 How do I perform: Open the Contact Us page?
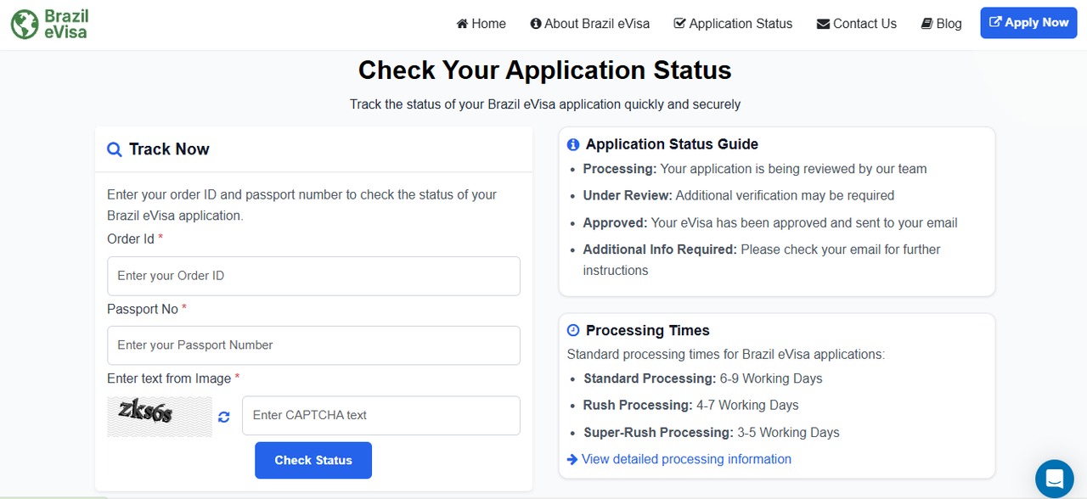[865, 24]
